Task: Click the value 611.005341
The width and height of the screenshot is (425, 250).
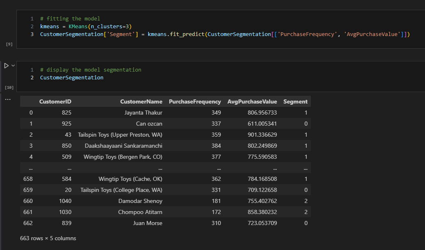Action: [x=262, y=124]
